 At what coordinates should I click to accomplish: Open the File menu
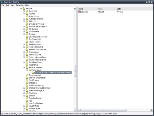coord(3,5)
